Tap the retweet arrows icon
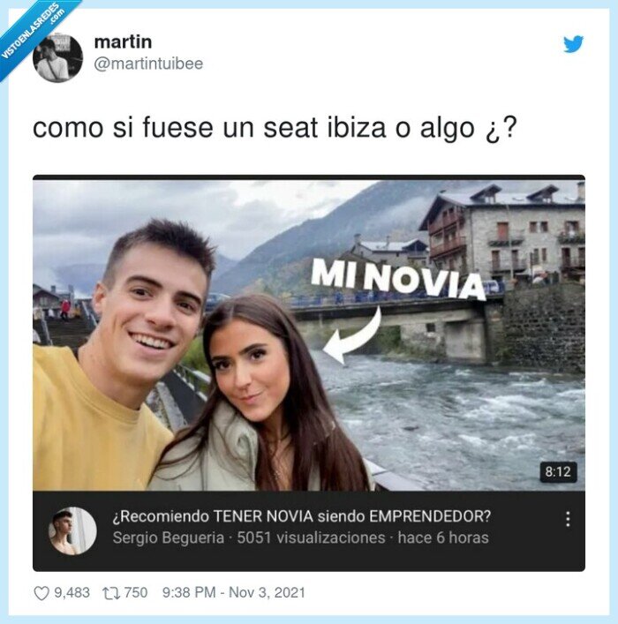Image resolution: width=618 pixels, height=624 pixels. pyautogui.click(x=110, y=593)
